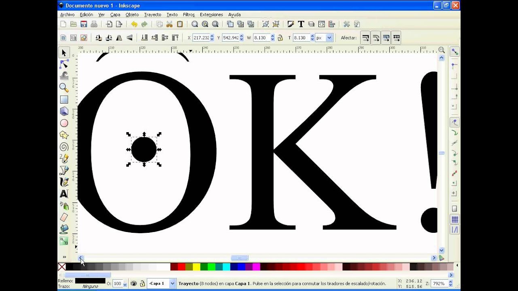
Task: Select the Calligraphy tool
Action: tap(64, 182)
